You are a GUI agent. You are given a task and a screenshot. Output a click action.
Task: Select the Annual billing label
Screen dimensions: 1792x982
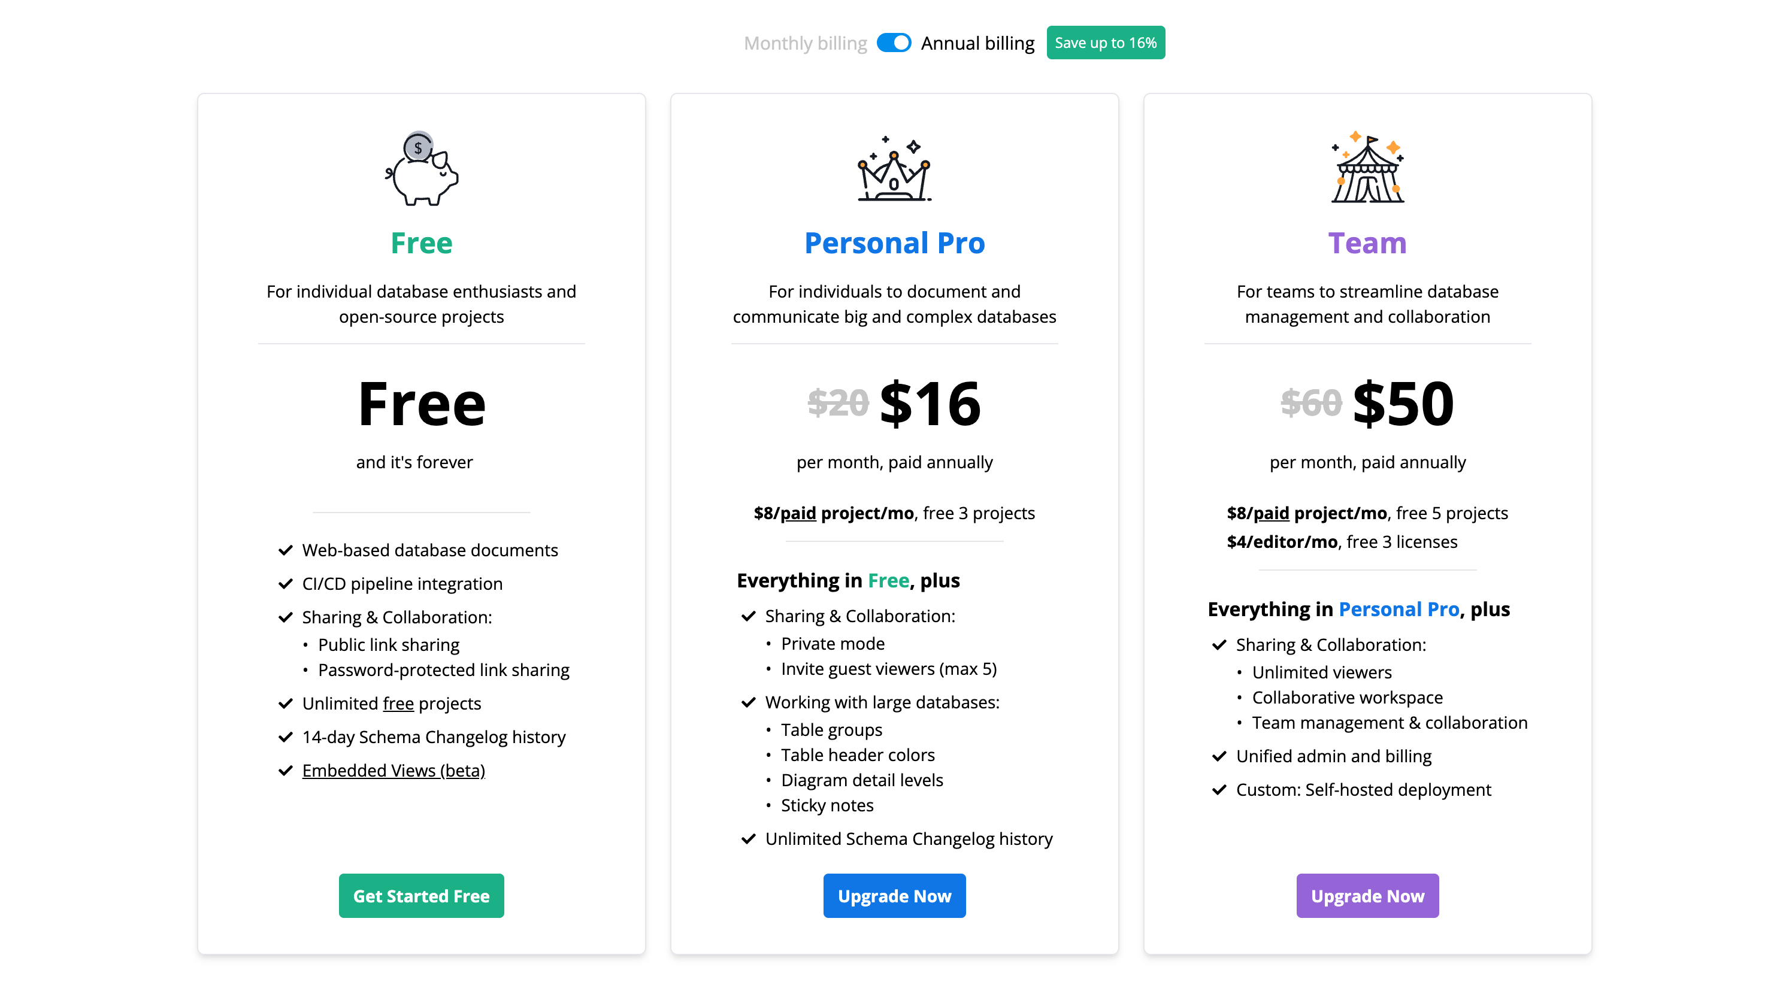tap(977, 43)
